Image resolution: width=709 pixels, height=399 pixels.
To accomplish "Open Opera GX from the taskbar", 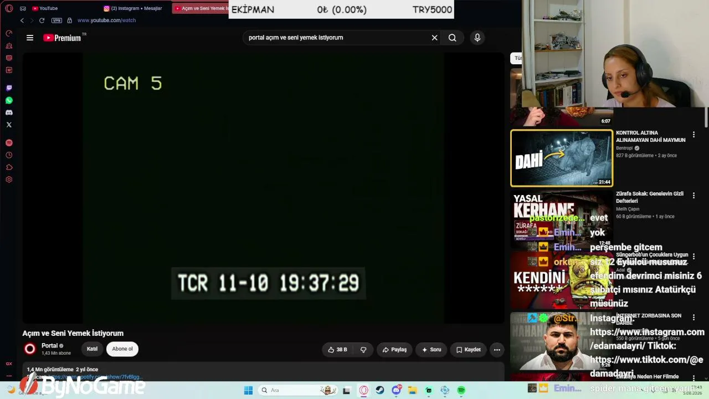I will pos(363,390).
